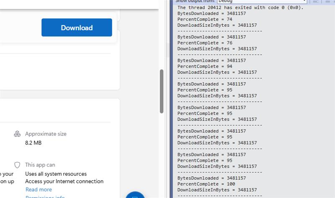Click the Approximate size icon
Image resolution: width=335 pixels, height=198 pixels.
(x=17, y=134)
